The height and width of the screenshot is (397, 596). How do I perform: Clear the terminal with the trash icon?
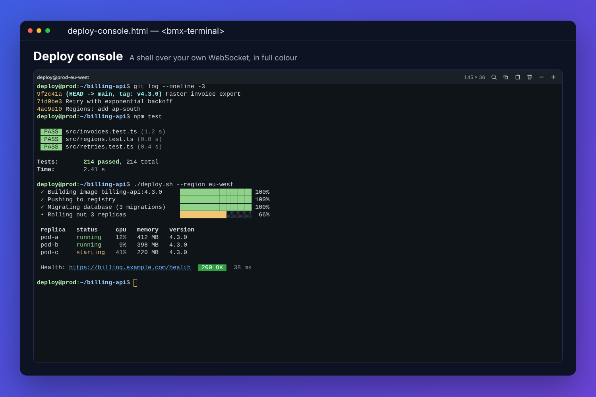point(530,77)
